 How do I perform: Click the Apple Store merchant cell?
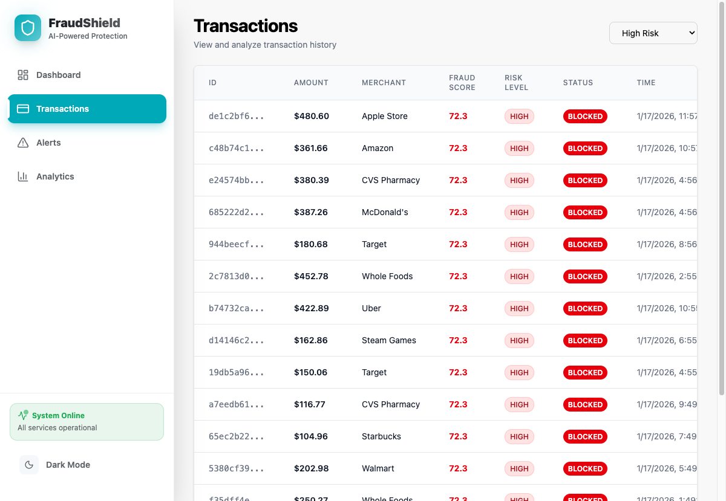click(385, 116)
